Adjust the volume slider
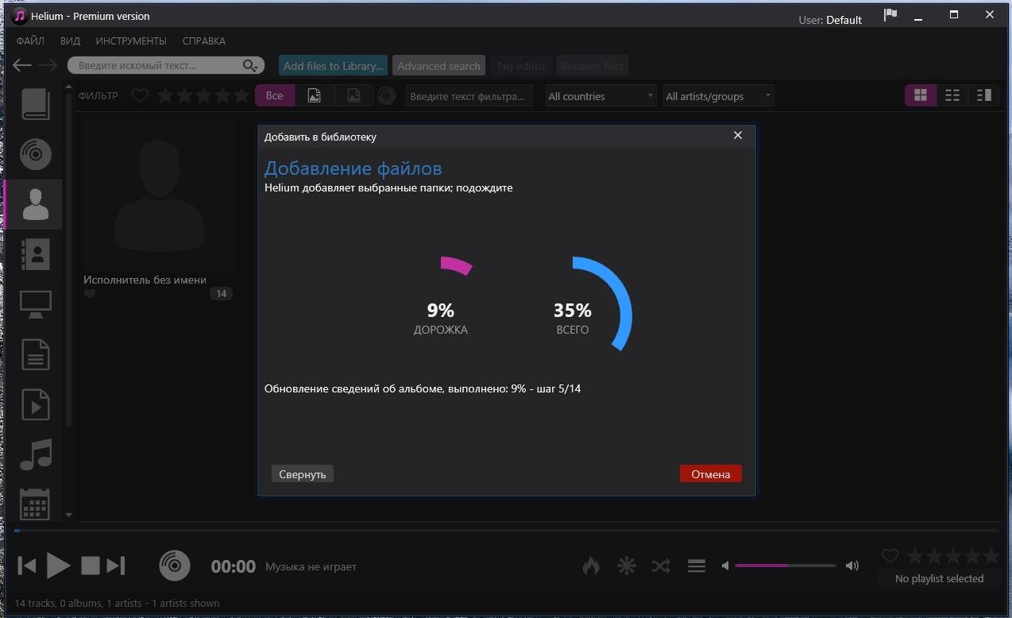Viewport: 1012px width, 618px height. click(x=786, y=566)
